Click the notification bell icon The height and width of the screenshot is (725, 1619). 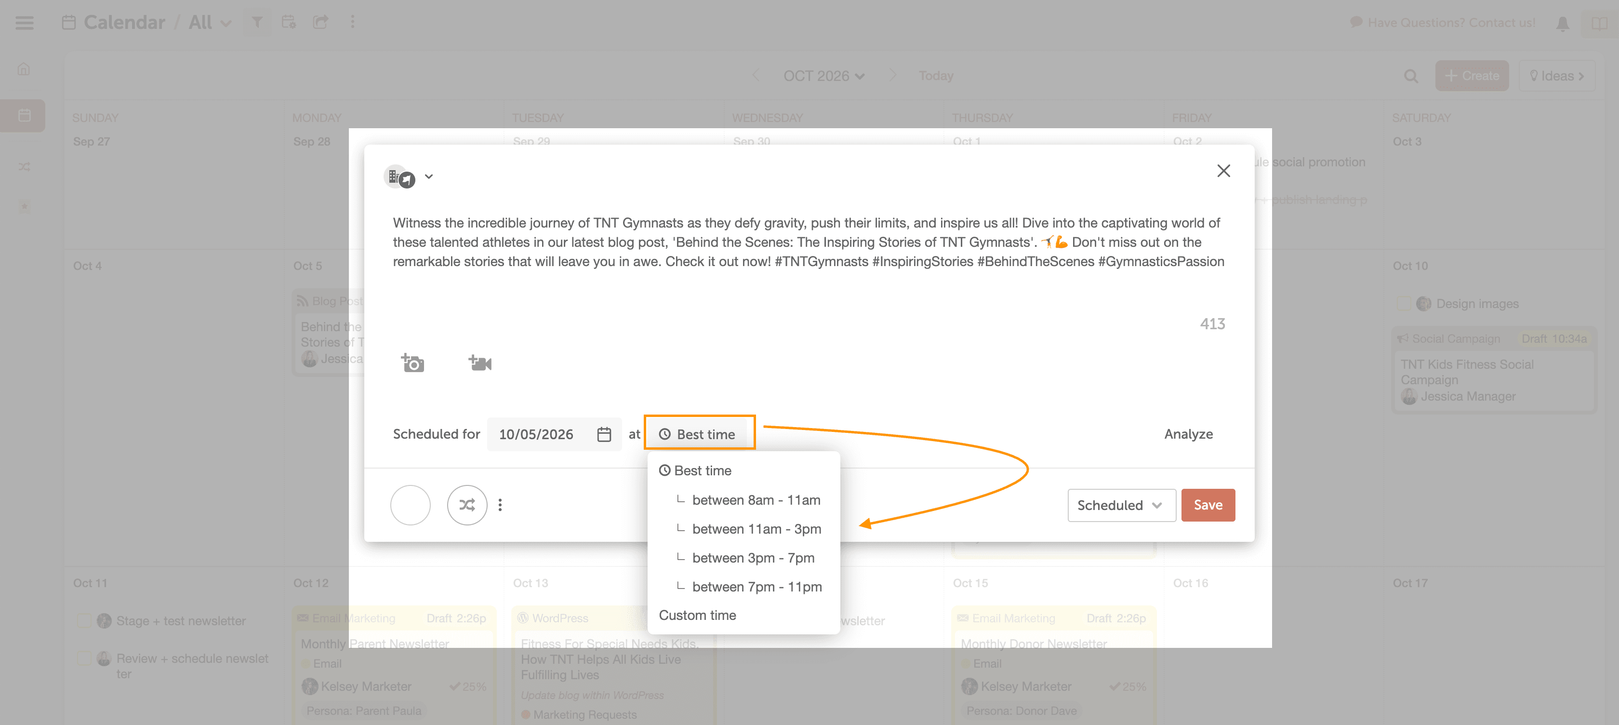point(1563,23)
